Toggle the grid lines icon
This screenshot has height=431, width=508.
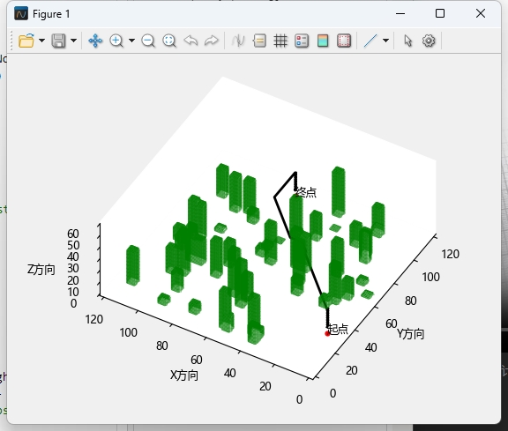pyautogui.click(x=280, y=41)
